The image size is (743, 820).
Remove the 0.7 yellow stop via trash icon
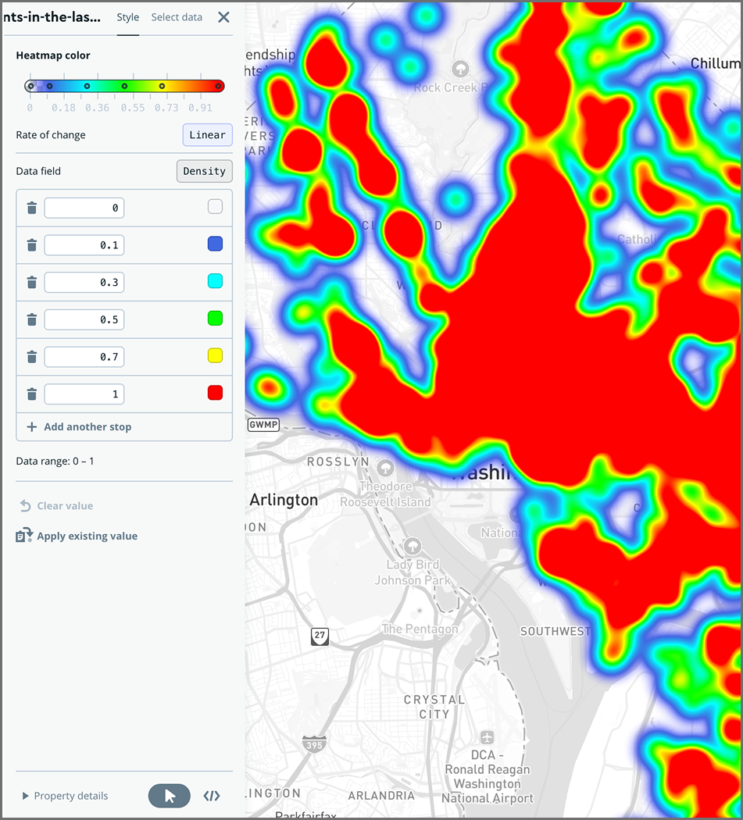pos(30,357)
